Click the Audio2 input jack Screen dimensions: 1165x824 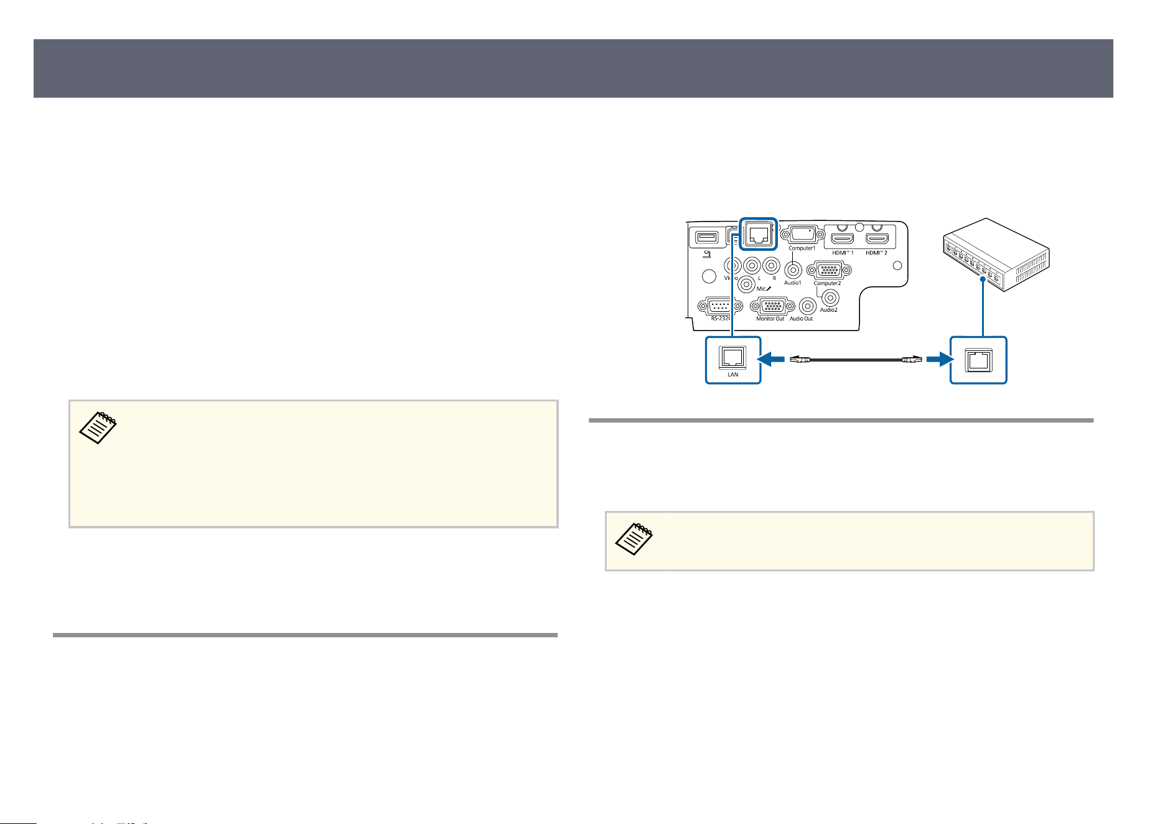click(x=830, y=298)
